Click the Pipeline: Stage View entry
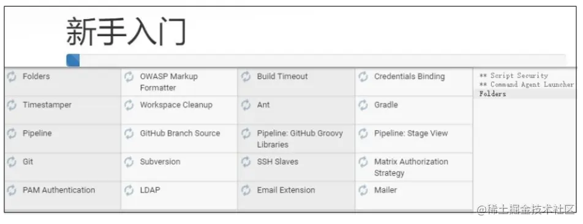This screenshot has height=224, width=583. click(x=414, y=138)
